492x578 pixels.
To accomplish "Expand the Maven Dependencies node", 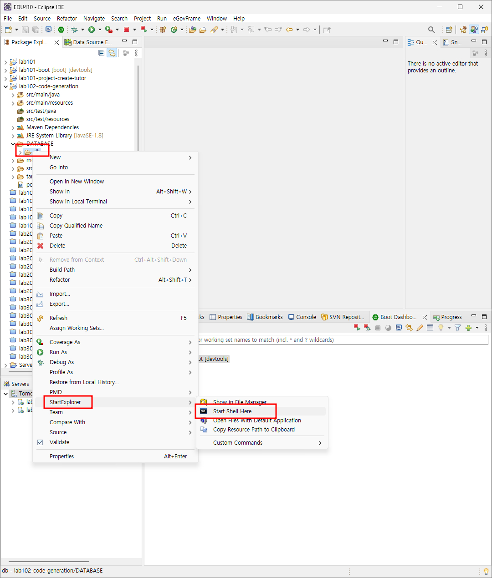I will pos(13,127).
